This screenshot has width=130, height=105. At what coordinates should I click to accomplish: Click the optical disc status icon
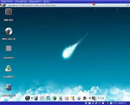tap(90, 103)
